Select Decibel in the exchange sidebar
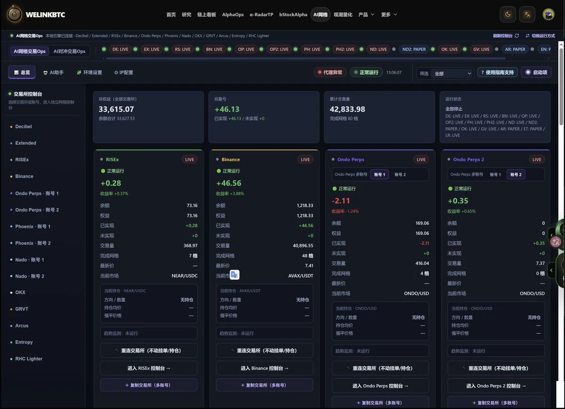Viewport: 565px width, 409px height. (x=24, y=127)
